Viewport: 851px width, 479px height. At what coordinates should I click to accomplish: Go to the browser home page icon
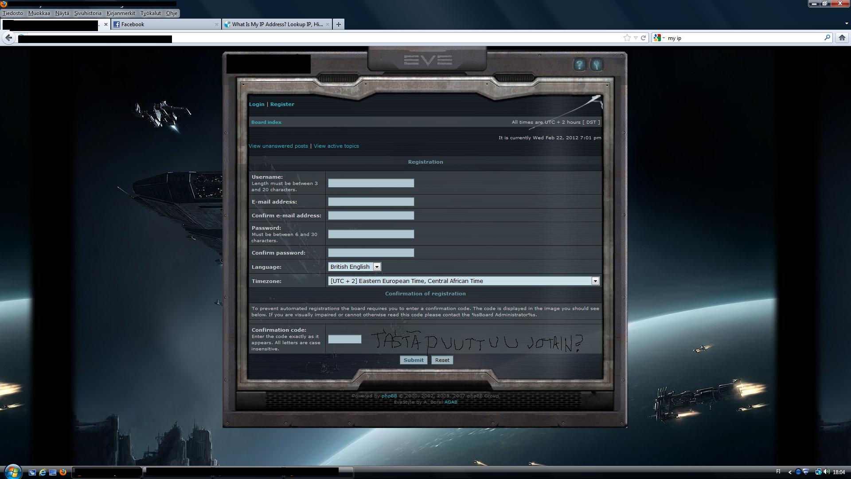tap(842, 38)
